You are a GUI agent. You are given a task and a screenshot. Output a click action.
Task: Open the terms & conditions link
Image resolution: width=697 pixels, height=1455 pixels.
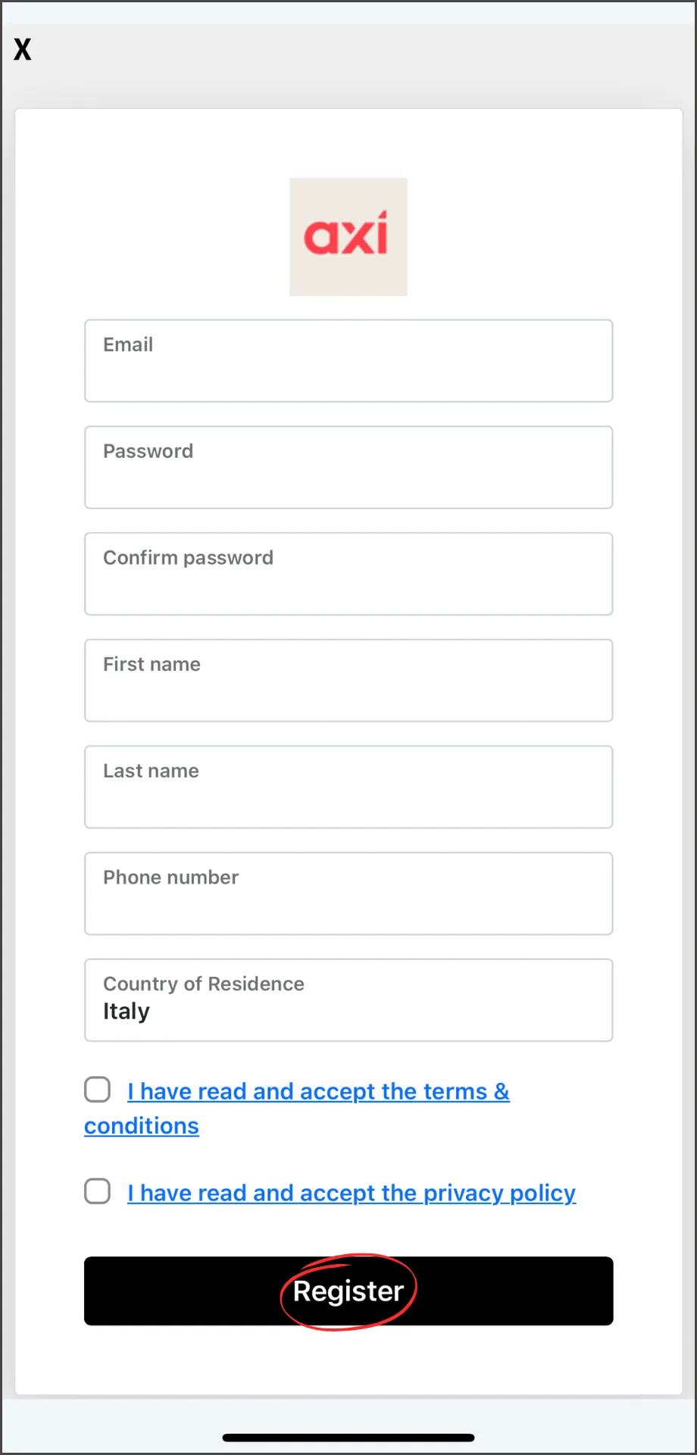[318, 1091]
